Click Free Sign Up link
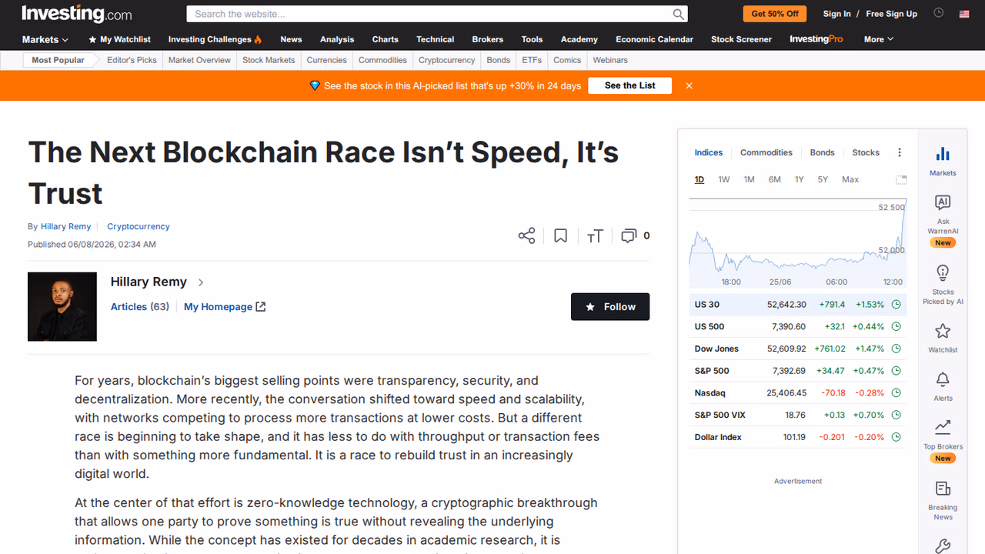 coord(891,14)
